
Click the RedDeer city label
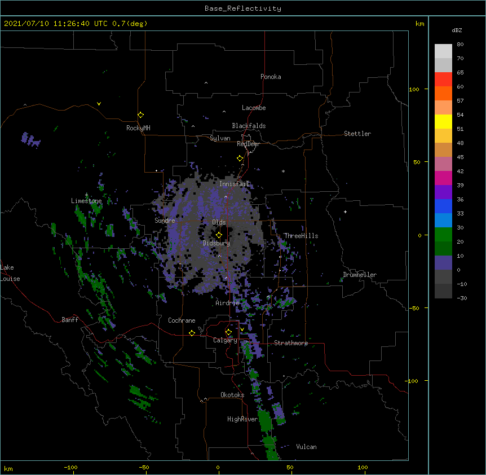tap(248, 144)
